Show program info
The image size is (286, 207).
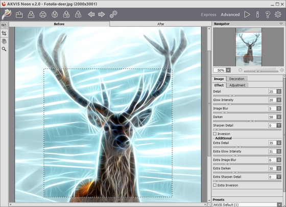[257, 14]
